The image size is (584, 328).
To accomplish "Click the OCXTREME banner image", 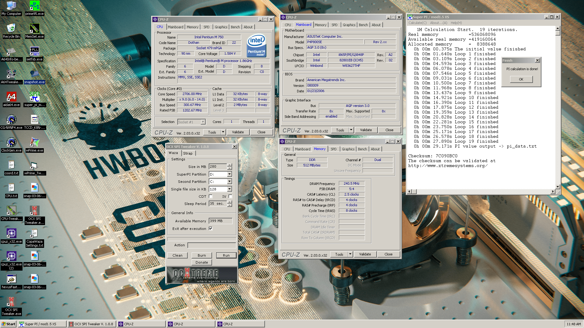I will [x=202, y=275].
